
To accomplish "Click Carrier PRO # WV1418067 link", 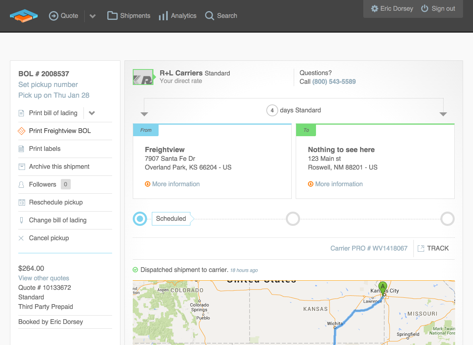I will click(x=369, y=248).
